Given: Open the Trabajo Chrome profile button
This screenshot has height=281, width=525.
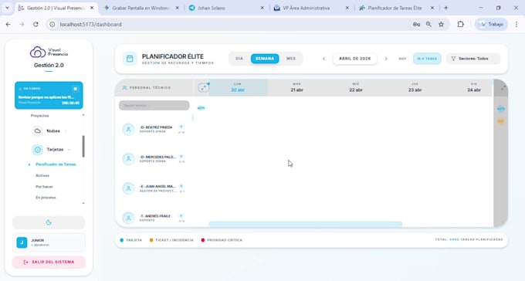Looking at the screenshot, I should coord(491,25).
